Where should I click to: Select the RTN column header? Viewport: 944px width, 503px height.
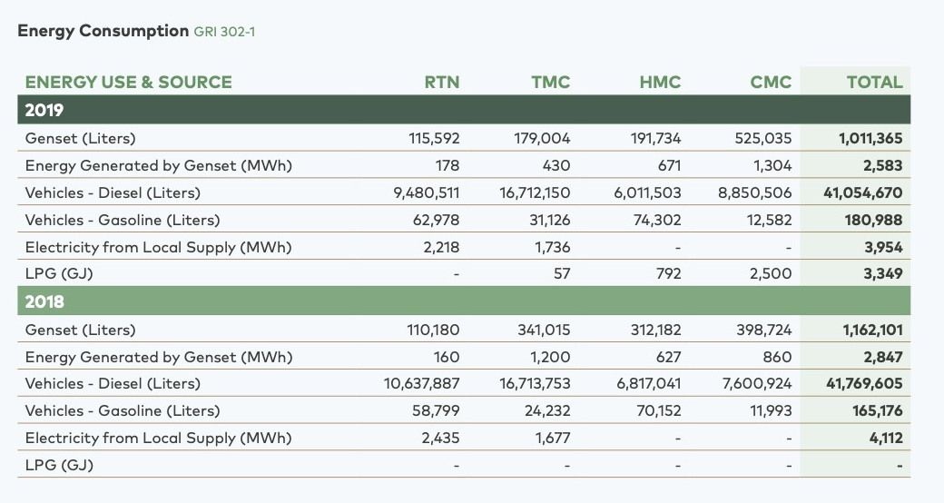[442, 82]
